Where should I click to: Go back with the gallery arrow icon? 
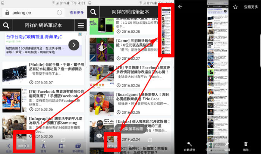click(x=180, y=7)
